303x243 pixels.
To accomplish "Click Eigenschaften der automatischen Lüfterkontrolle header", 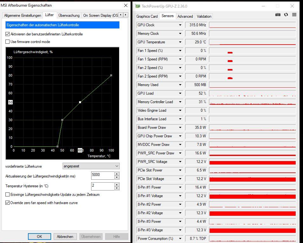I will pyautogui.click(x=63, y=25).
